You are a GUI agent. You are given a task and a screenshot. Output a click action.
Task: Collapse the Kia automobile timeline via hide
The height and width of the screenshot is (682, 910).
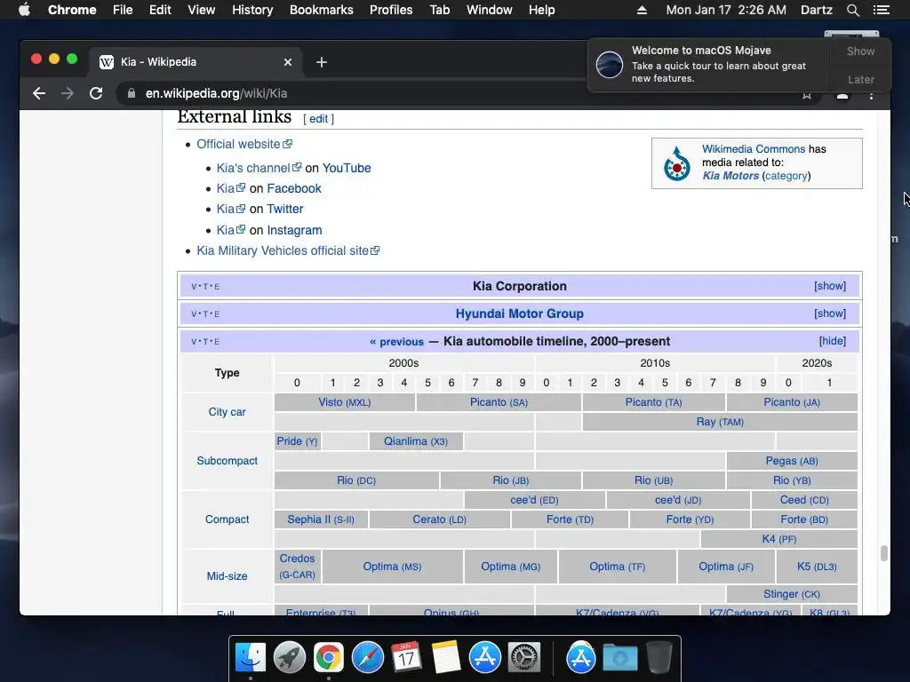tap(832, 341)
